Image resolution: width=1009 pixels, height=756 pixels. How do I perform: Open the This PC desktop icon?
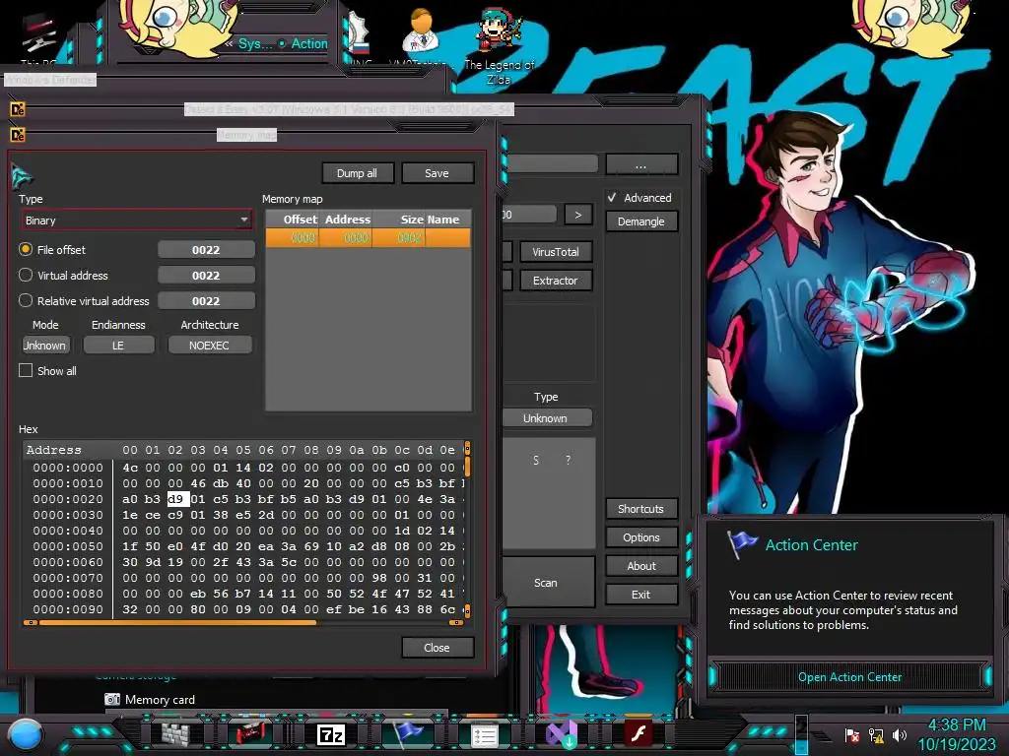click(x=38, y=39)
